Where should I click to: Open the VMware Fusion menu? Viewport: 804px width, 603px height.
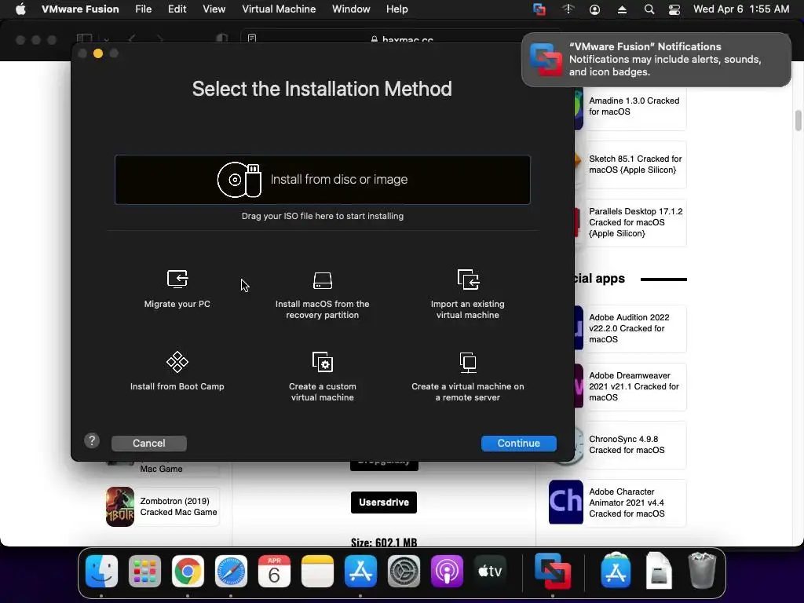(80, 9)
